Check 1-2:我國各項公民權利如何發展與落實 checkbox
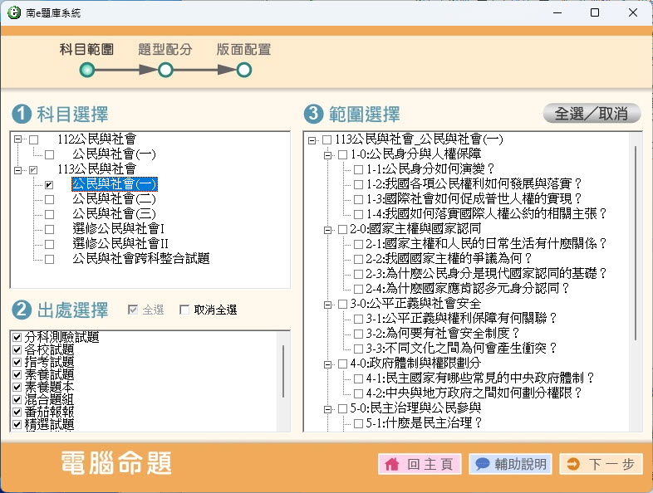This screenshot has width=653, height=493. 358,185
